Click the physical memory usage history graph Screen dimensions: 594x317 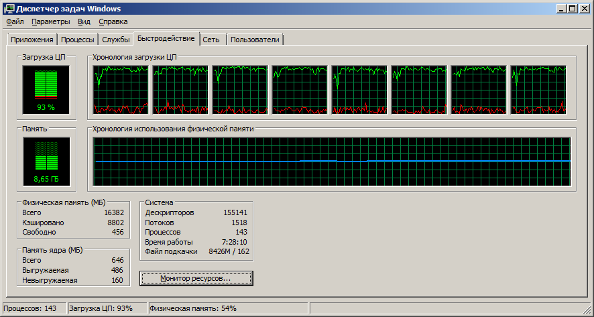(x=332, y=162)
